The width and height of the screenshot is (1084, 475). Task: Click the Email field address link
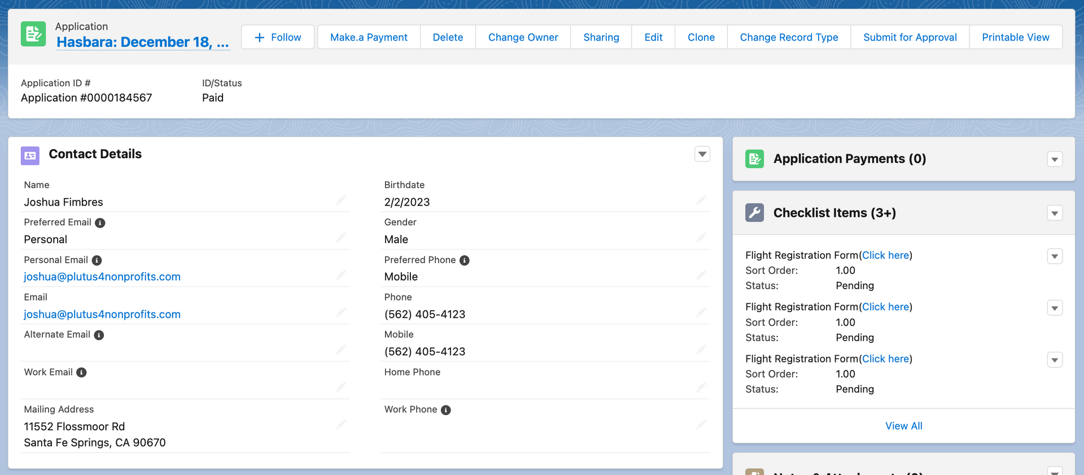click(102, 314)
